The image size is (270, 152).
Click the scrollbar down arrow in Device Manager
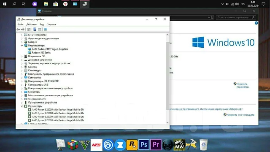click(x=167, y=123)
